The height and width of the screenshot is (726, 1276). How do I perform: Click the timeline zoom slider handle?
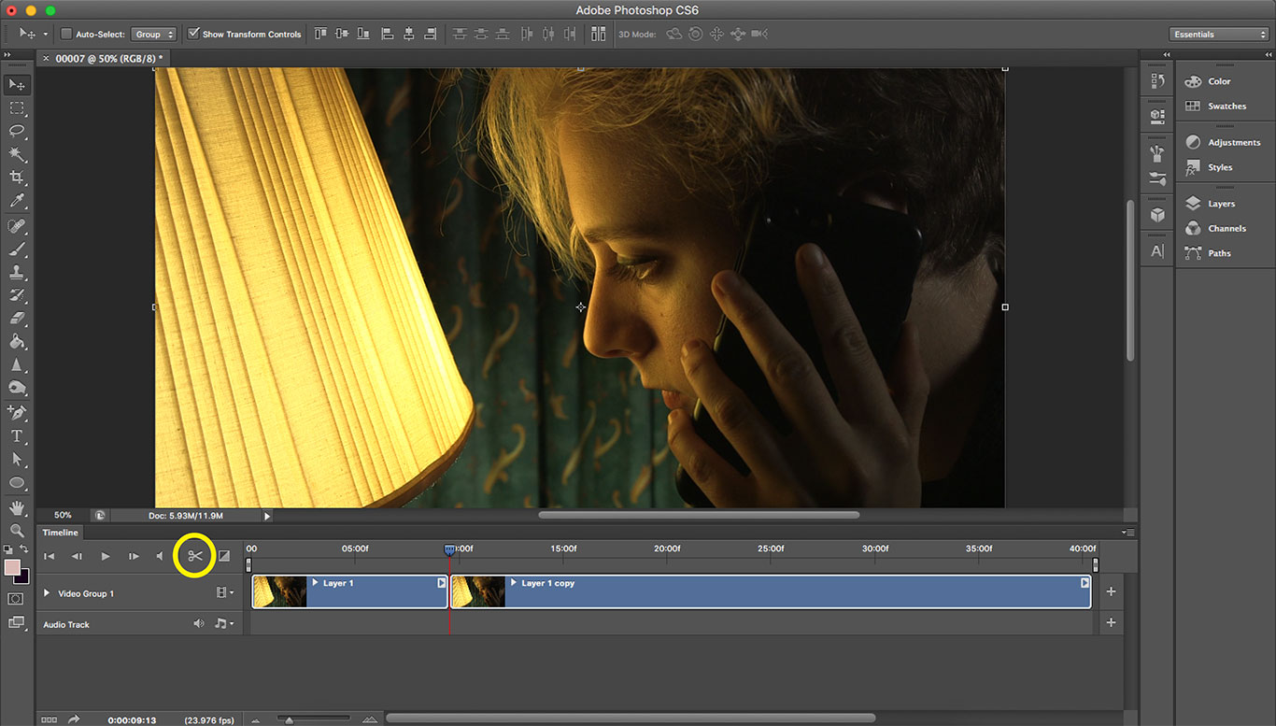pyautogui.click(x=290, y=719)
